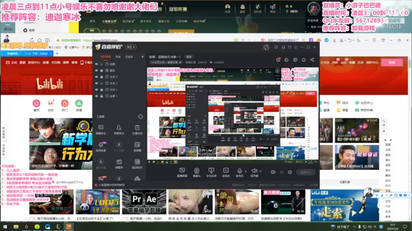The height and width of the screenshot is (231, 412).
Task: Click the pink 投稿 button on Bilibili
Action: click(392, 62)
